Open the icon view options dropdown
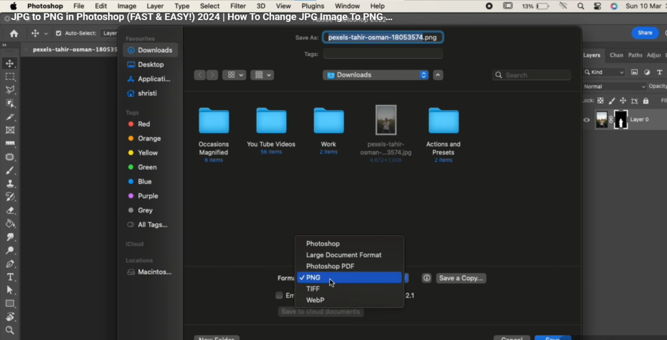667x340 pixels. [x=234, y=75]
